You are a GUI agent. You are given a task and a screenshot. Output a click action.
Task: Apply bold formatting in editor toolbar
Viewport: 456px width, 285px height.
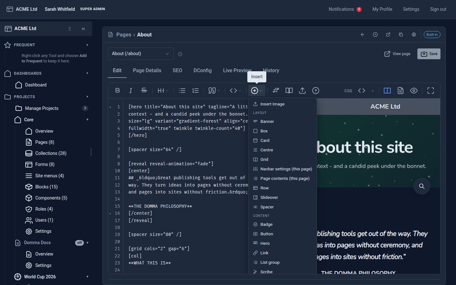tap(117, 91)
